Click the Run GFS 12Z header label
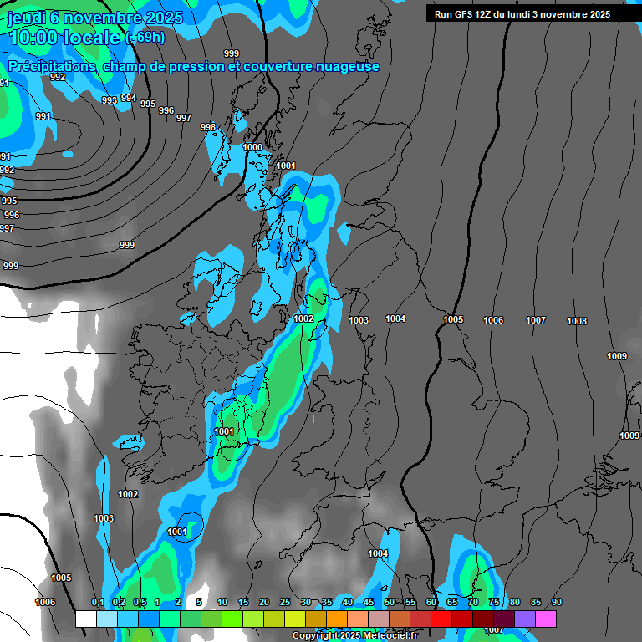 pos(522,14)
